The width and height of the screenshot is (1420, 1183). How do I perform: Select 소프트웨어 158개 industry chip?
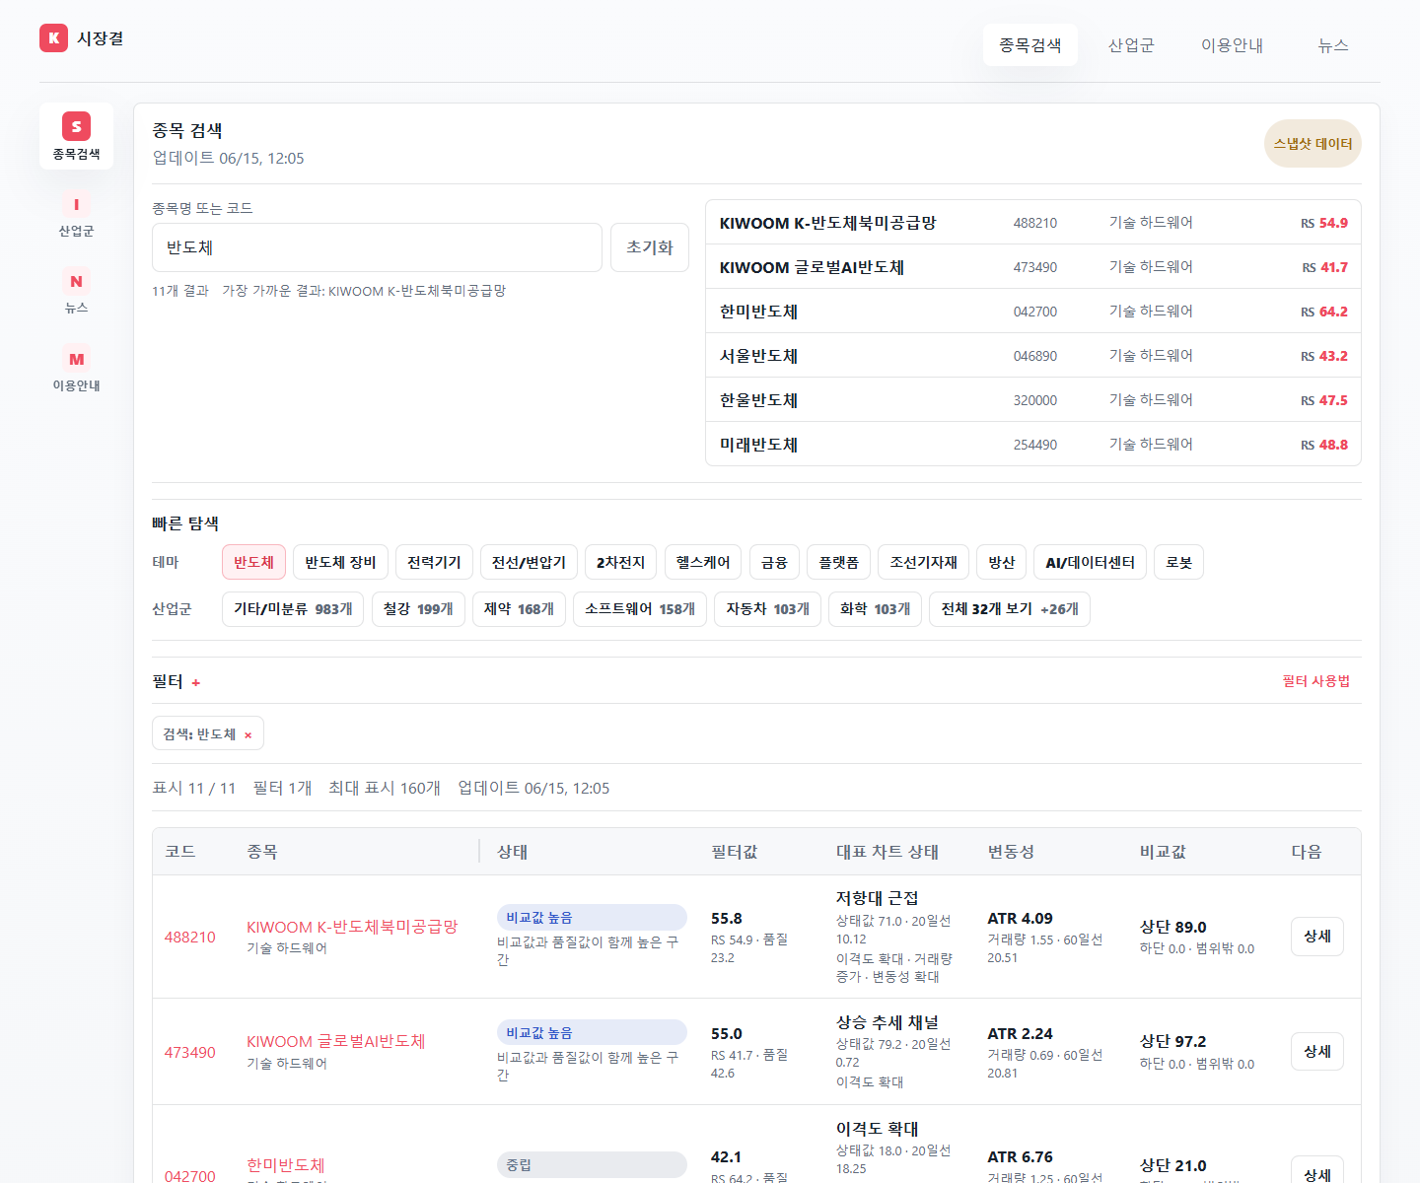(x=640, y=609)
